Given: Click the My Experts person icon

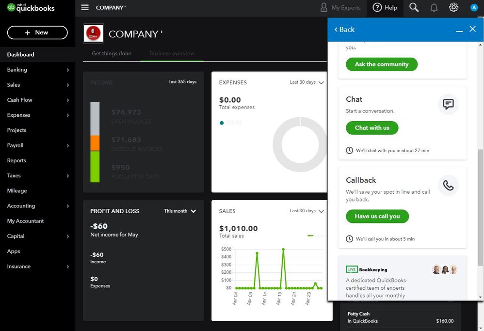Looking at the screenshot, I should pyautogui.click(x=323, y=7).
